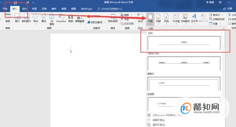
Task: Switch to the Design (设计) tab
Action: pyautogui.click(x=25, y=9)
